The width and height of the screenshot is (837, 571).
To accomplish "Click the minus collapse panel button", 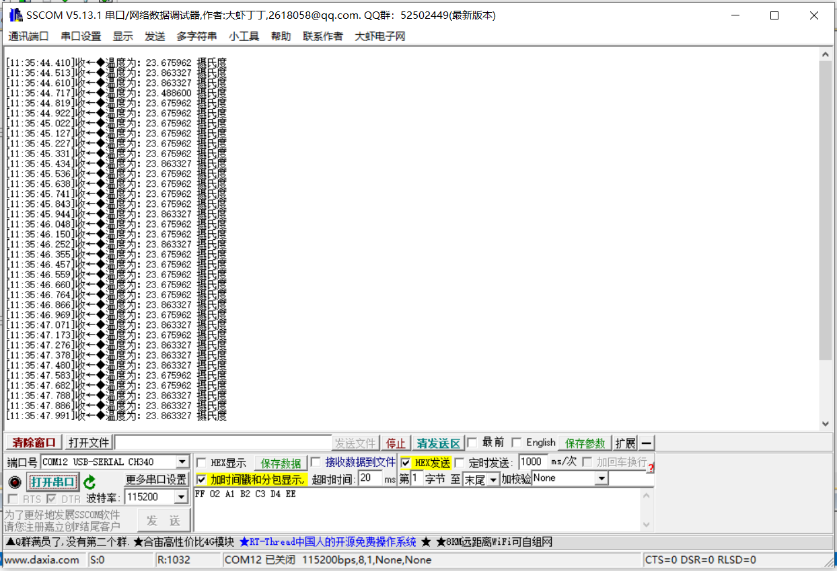I will tap(646, 443).
